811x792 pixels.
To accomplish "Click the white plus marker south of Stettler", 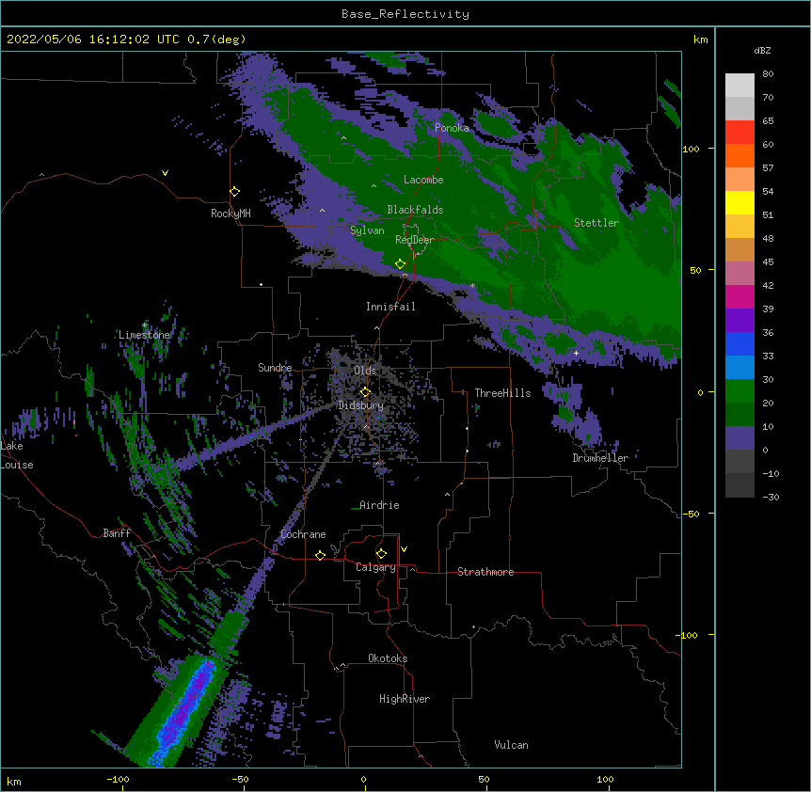I will point(576,353).
